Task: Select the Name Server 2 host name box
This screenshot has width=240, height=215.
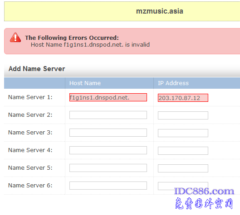Action: tap(108, 115)
